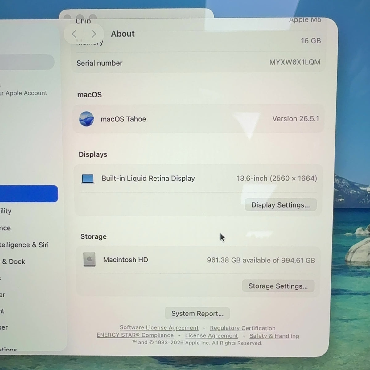This screenshot has width=370, height=370.
Task: Open Storage Settings
Action: [x=278, y=286]
